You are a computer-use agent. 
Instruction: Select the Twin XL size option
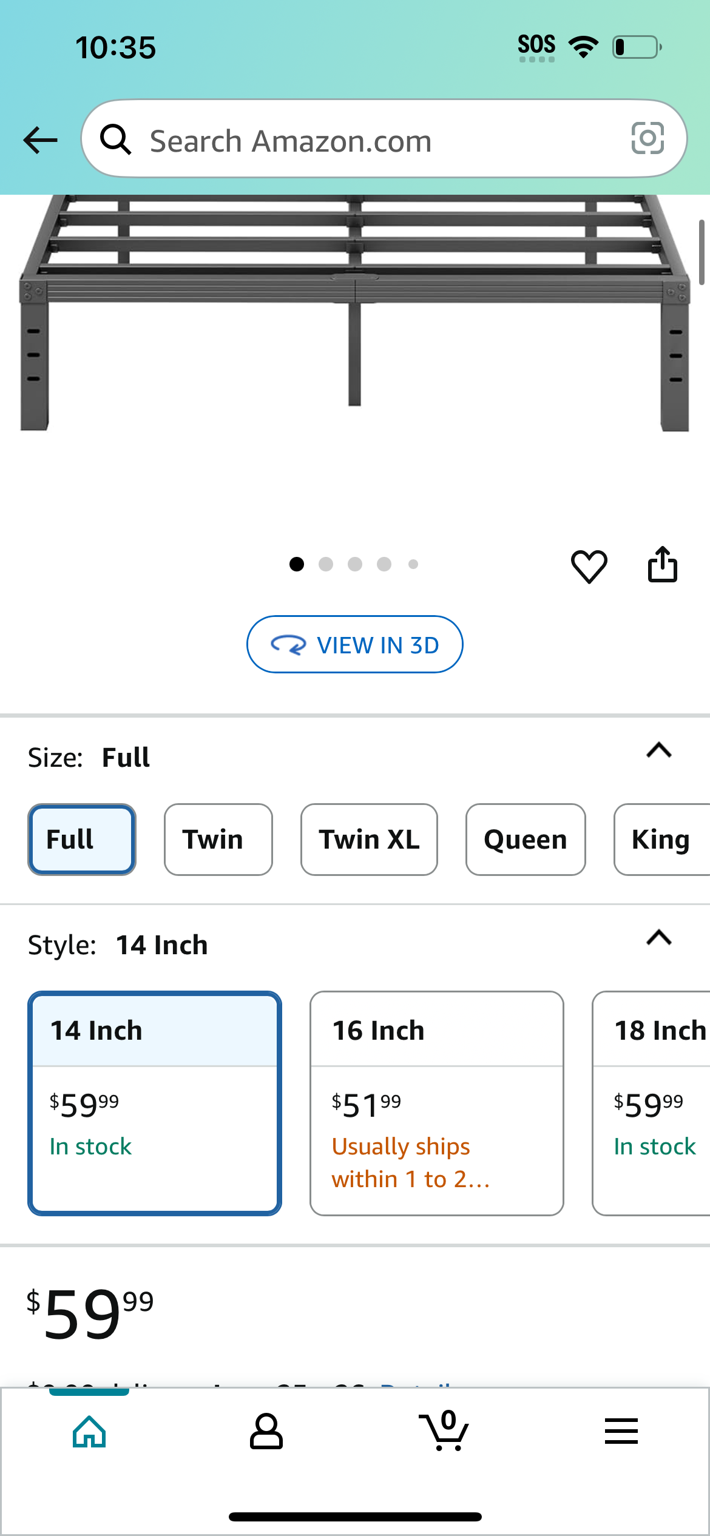[x=369, y=840]
